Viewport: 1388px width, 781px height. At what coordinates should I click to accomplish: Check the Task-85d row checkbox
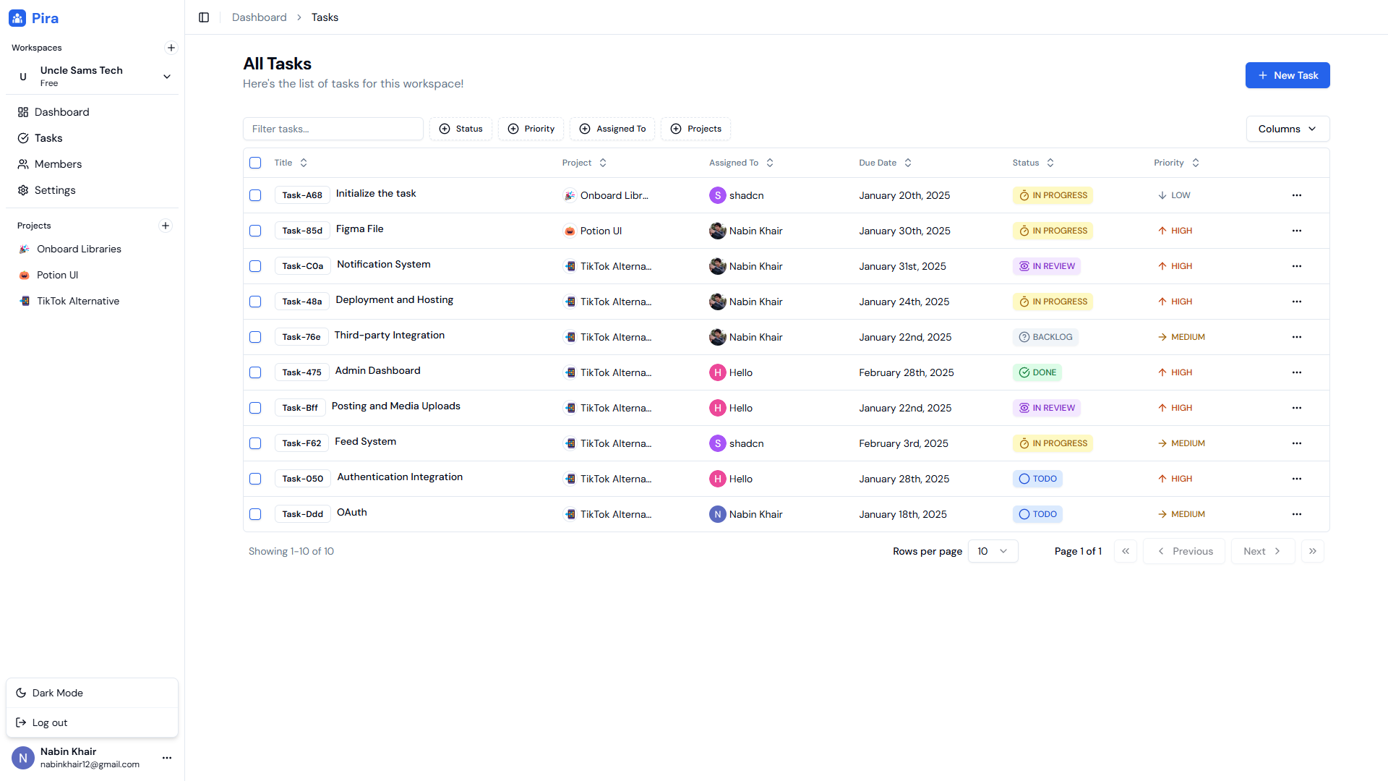click(x=255, y=231)
